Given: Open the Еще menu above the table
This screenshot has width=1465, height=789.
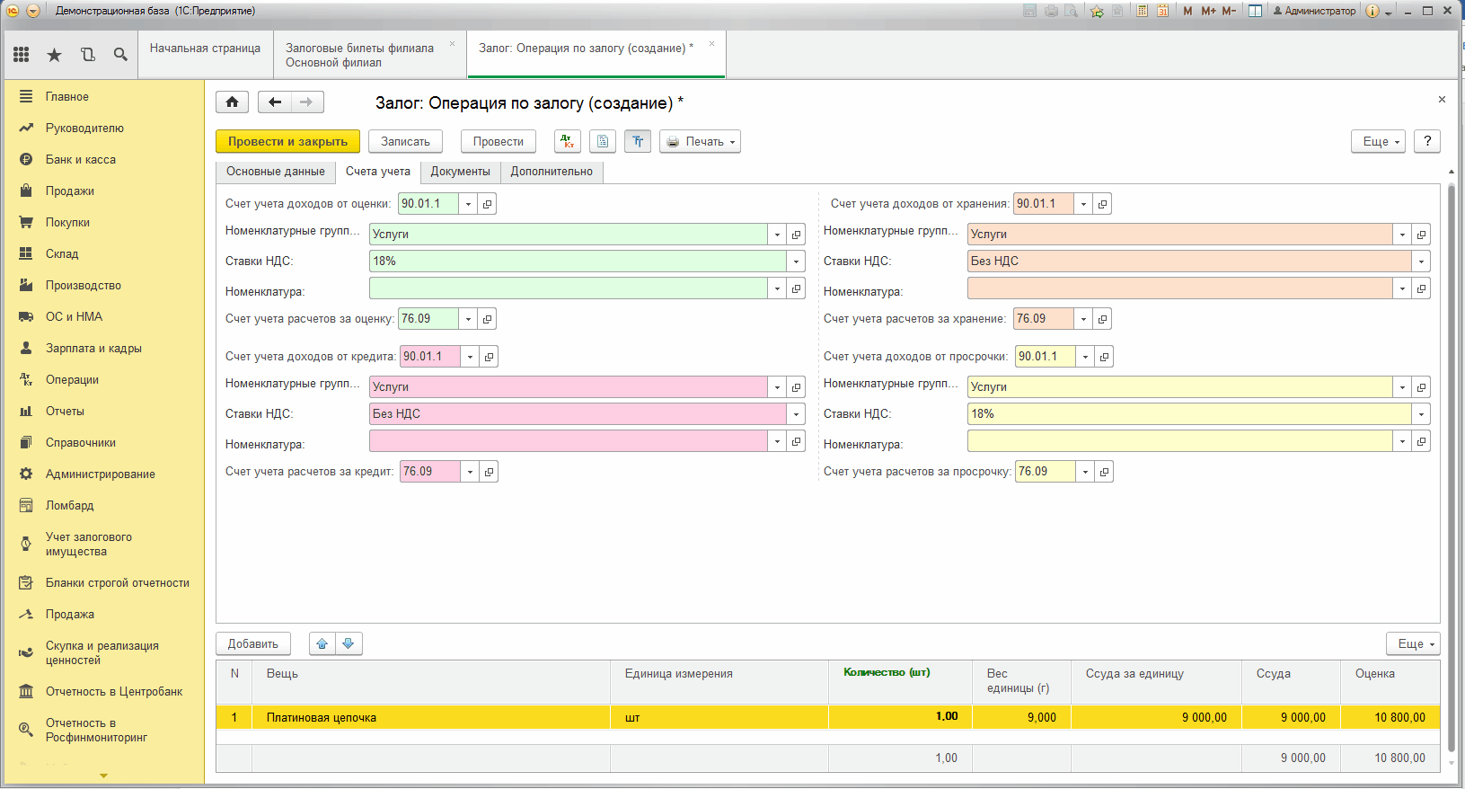Looking at the screenshot, I should (1413, 643).
